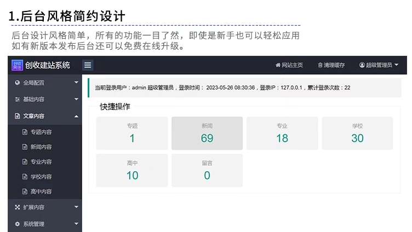Click the file icon beside 专业内容
The image size is (412, 232).
pos(25,161)
